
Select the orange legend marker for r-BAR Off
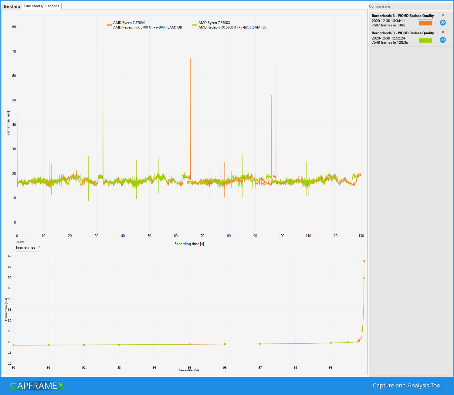[109, 25]
